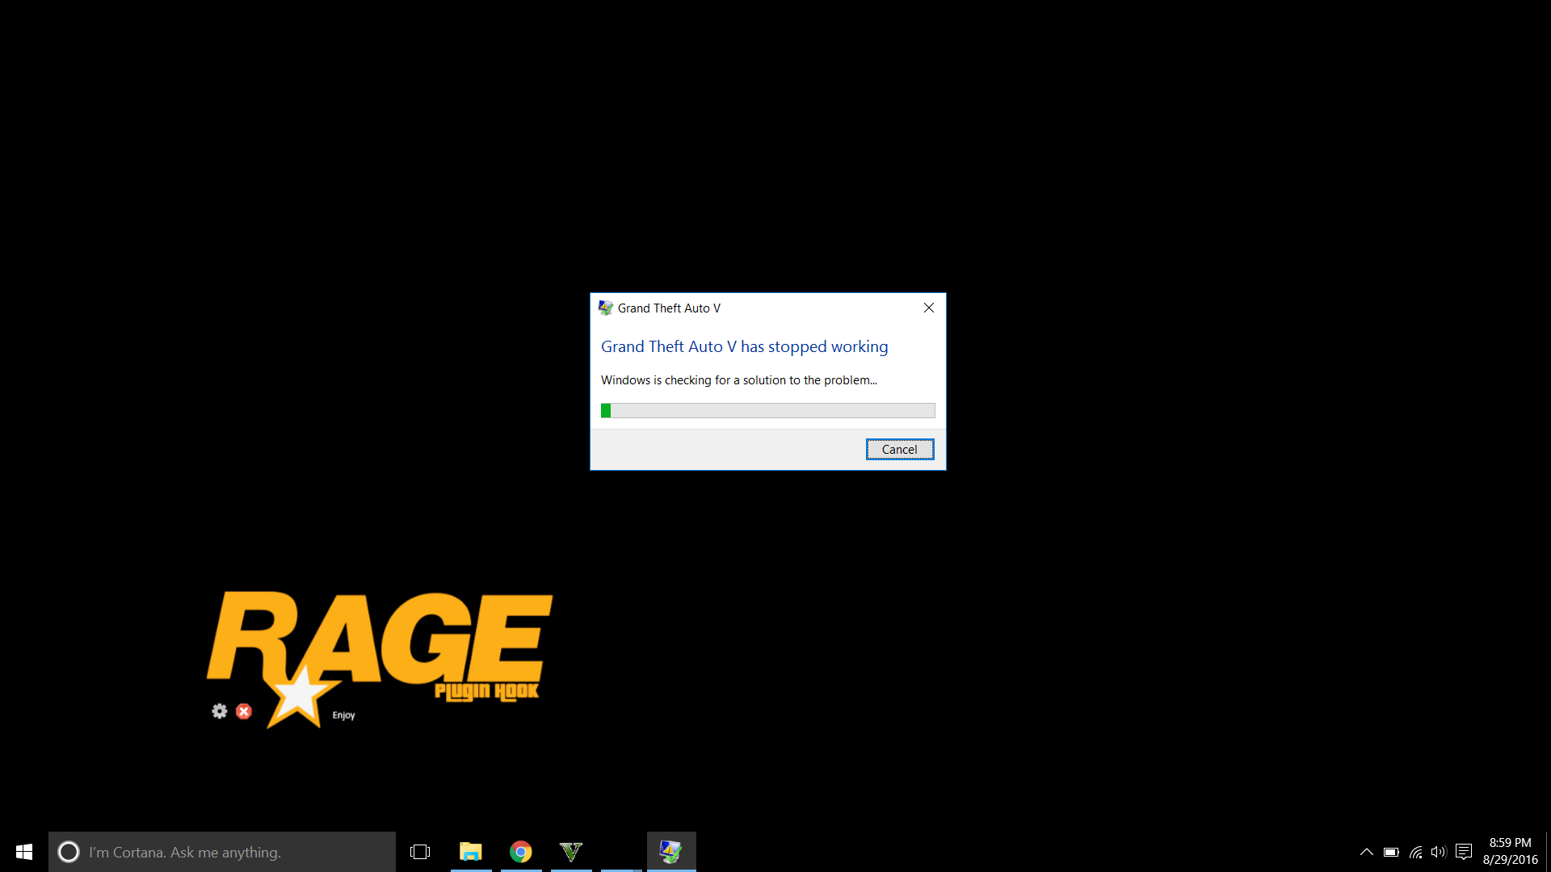Open RAGE Plugin Hook settings gear
The image size is (1551, 872).
tap(220, 711)
